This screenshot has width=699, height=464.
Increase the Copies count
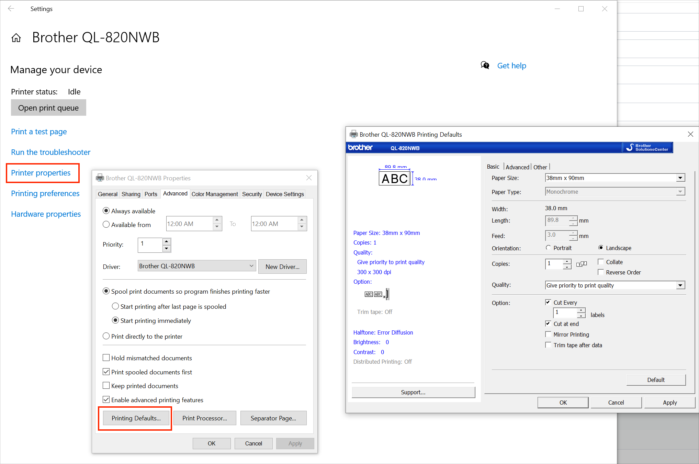tap(567, 261)
